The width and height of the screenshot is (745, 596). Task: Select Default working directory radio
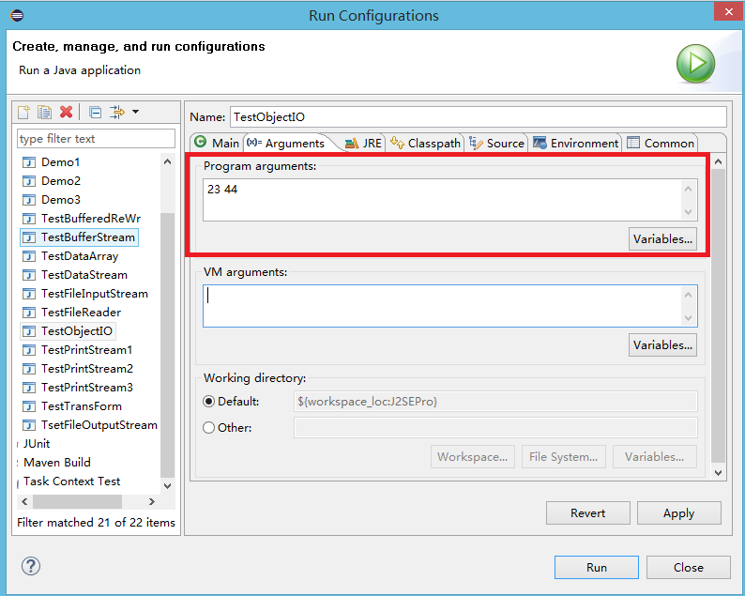[208, 402]
